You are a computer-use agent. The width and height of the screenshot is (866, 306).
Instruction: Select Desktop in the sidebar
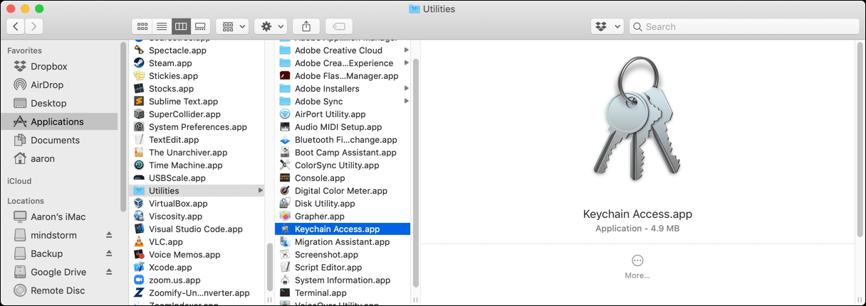coord(48,103)
